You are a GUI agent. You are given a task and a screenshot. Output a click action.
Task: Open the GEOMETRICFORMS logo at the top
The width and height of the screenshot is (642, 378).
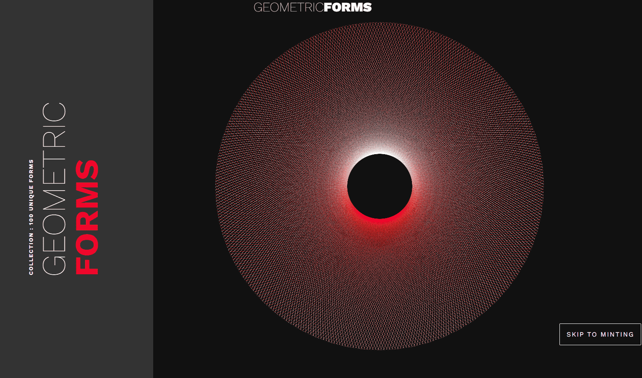[312, 7]
